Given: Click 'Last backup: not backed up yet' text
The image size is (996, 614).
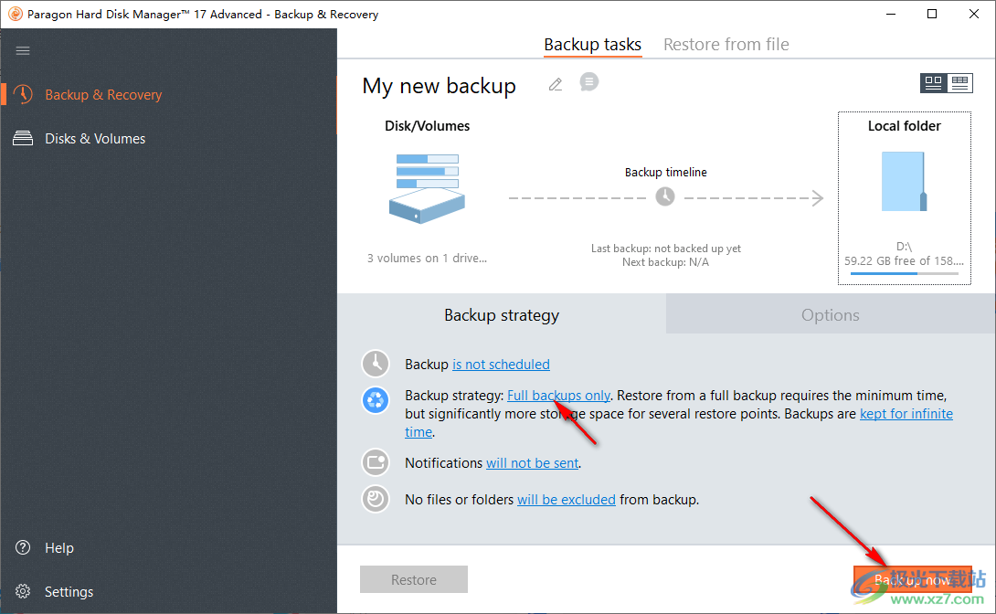Looking at the screenshot, I should click(666, 249).
